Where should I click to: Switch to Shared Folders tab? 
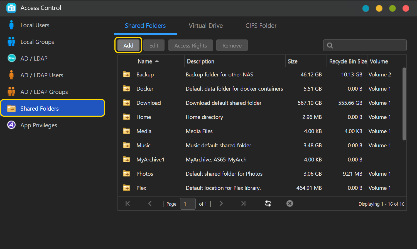(145, 26)
